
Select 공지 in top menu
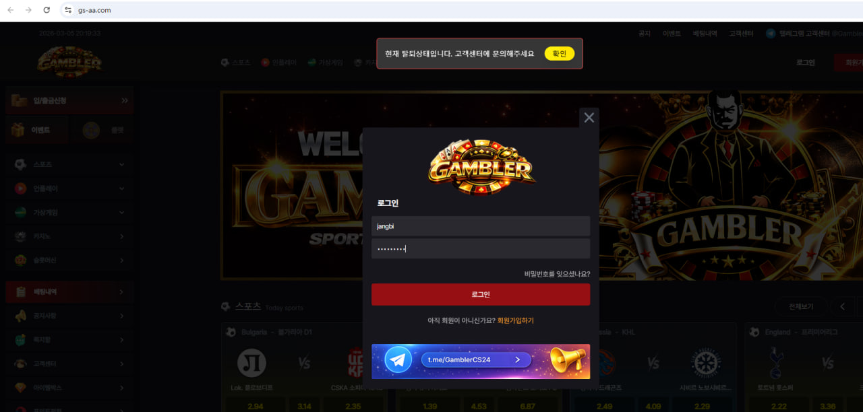[645, 33]
